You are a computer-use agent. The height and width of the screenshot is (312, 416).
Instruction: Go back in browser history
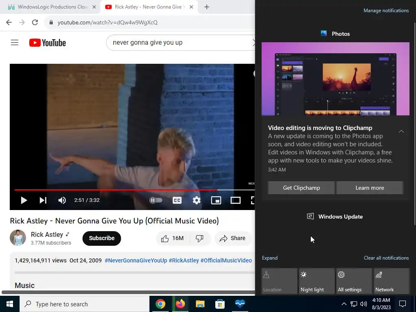coord(9,22)
